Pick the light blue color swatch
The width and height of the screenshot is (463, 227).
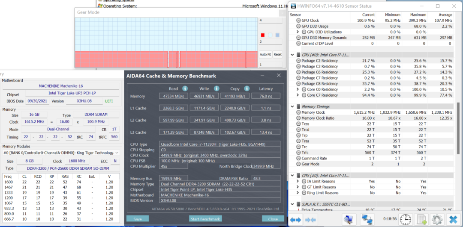click(x=277, y=35)
